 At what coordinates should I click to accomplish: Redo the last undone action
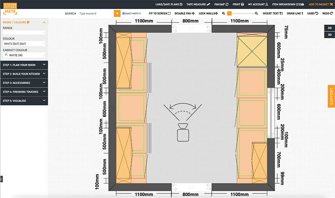[x=327, y=13]
